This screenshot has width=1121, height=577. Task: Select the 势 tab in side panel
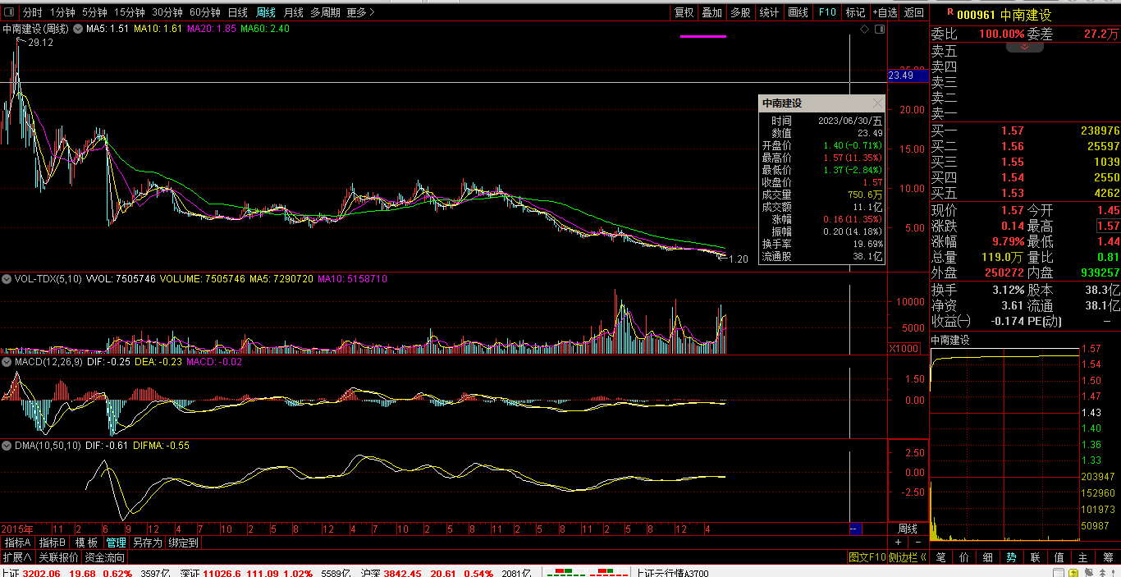point(1012,557)
